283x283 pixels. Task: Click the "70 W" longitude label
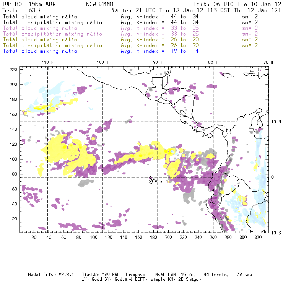pyautogui.click(x=268, y=62)
